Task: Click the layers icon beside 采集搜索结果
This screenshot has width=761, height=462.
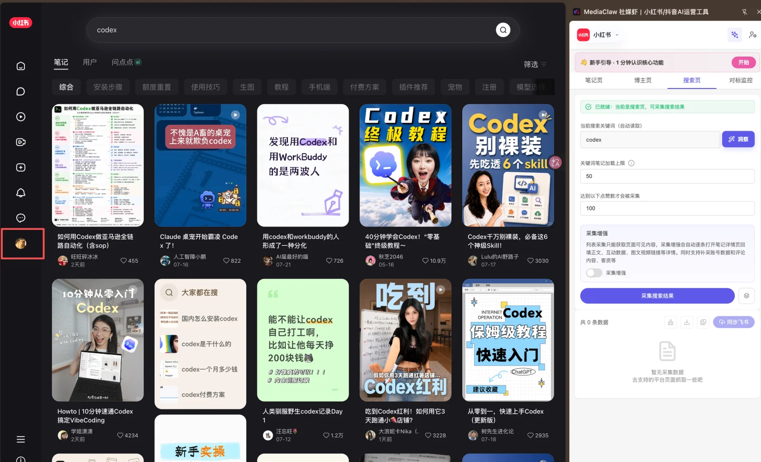Action: click(746, 296)
